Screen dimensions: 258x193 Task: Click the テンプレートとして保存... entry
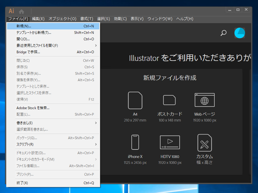(x=53, y=86)
